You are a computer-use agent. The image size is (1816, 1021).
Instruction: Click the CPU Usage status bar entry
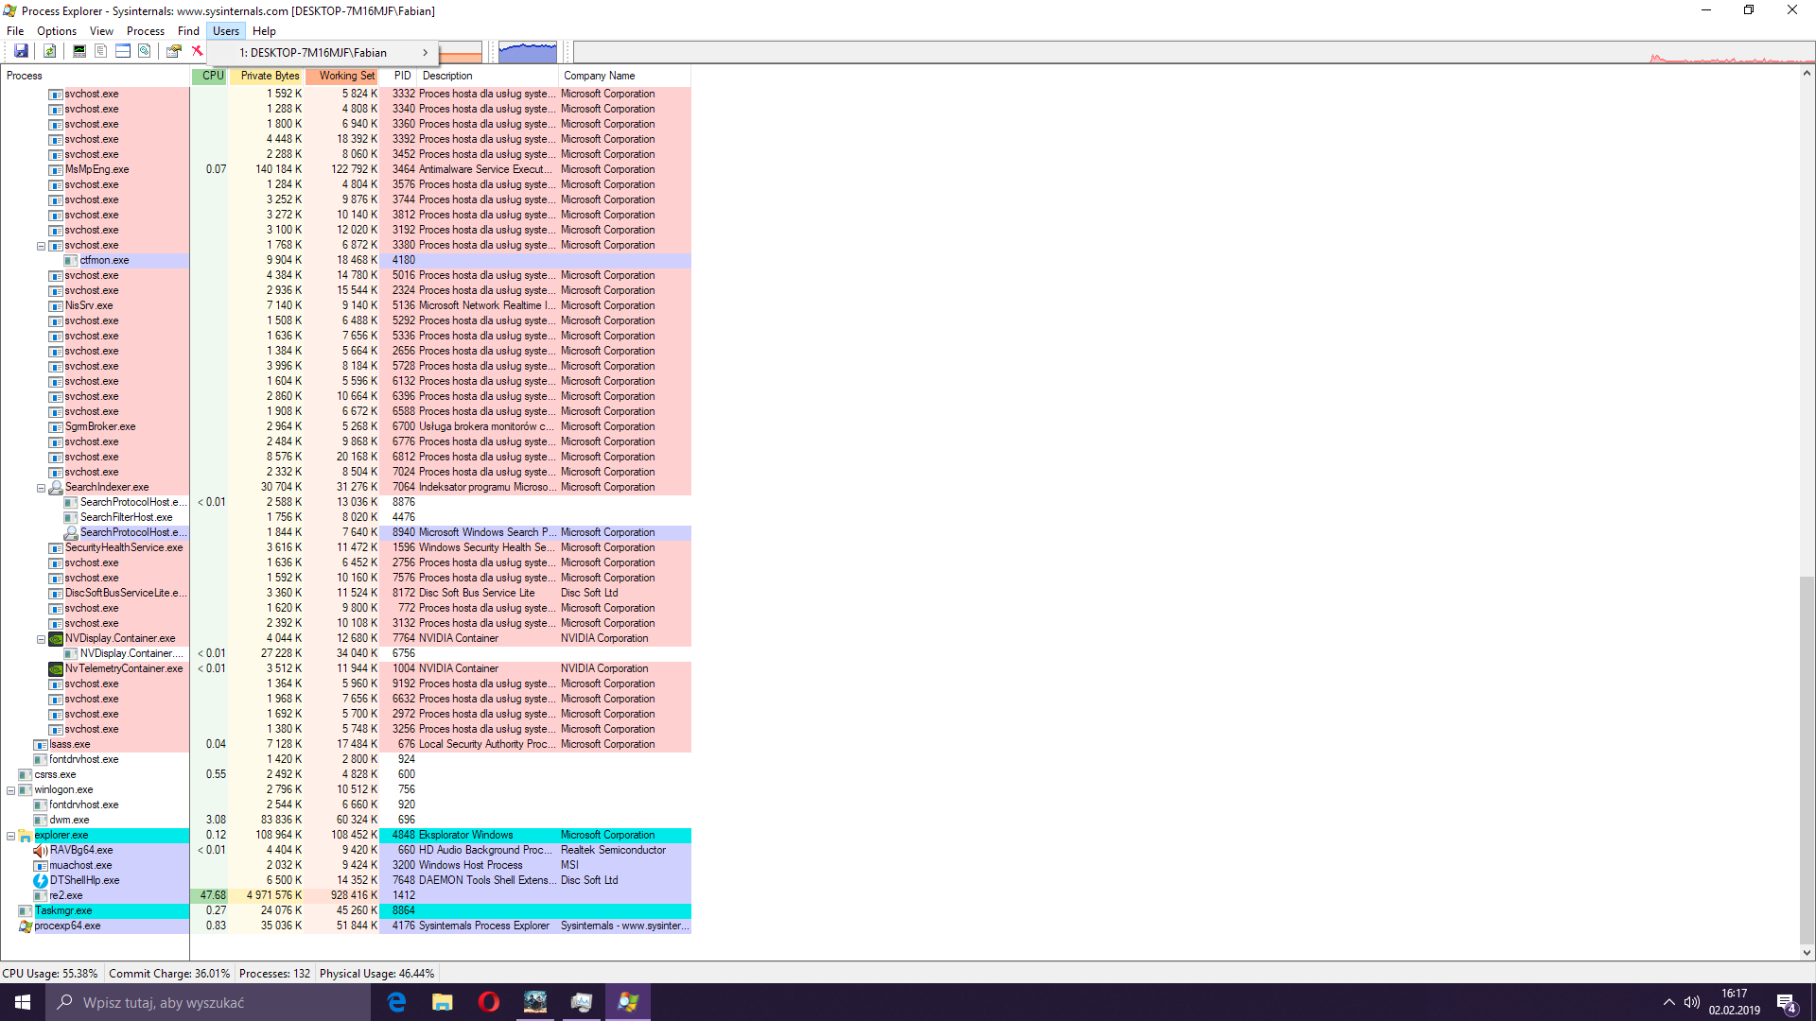pos(50,974)
